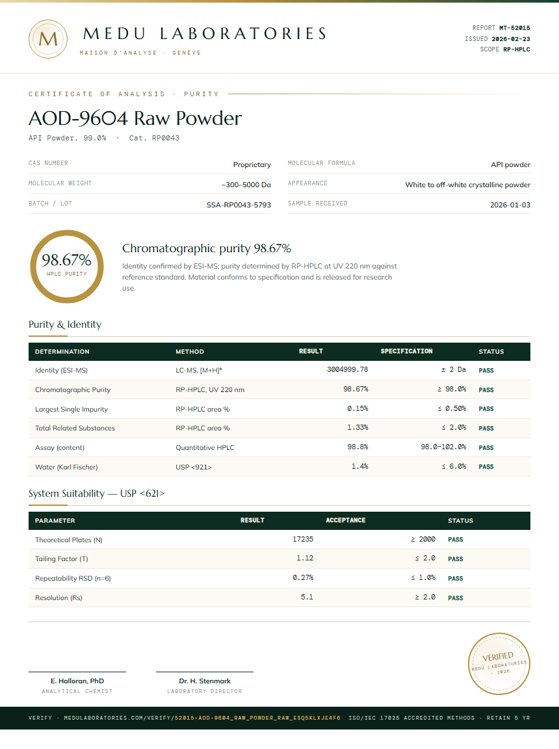This screenshot has width=559, height=749.
Task: Click the 98.67% HPLC purity ring
Action: [67, 267]
